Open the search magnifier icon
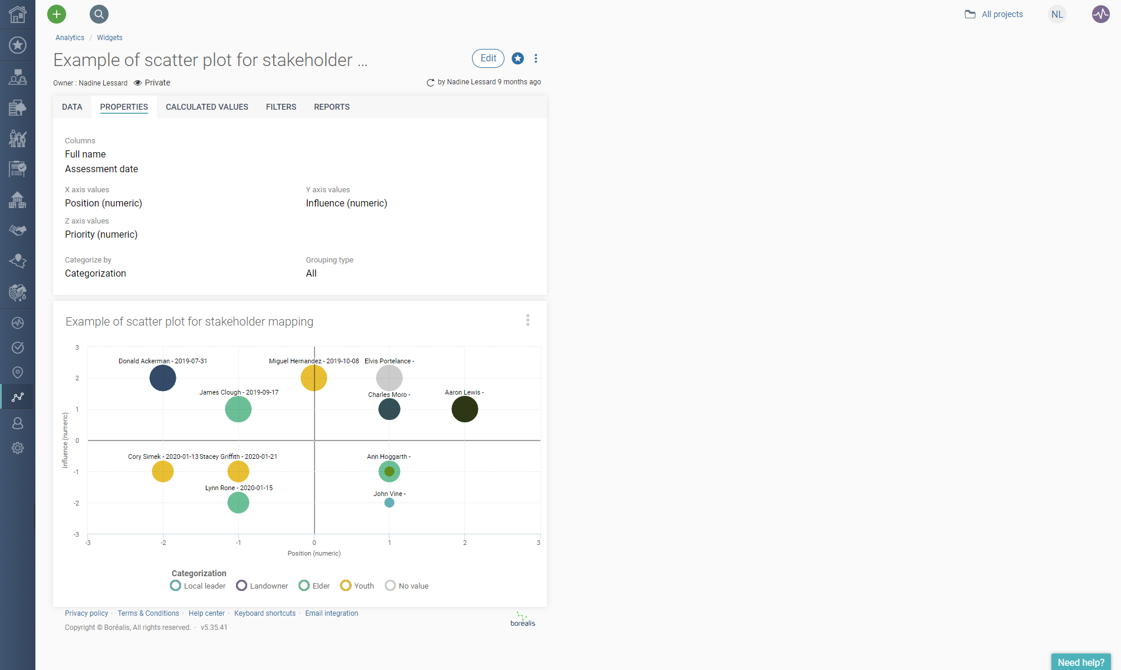Screen dimensions: 1121x670 [99, 14]
